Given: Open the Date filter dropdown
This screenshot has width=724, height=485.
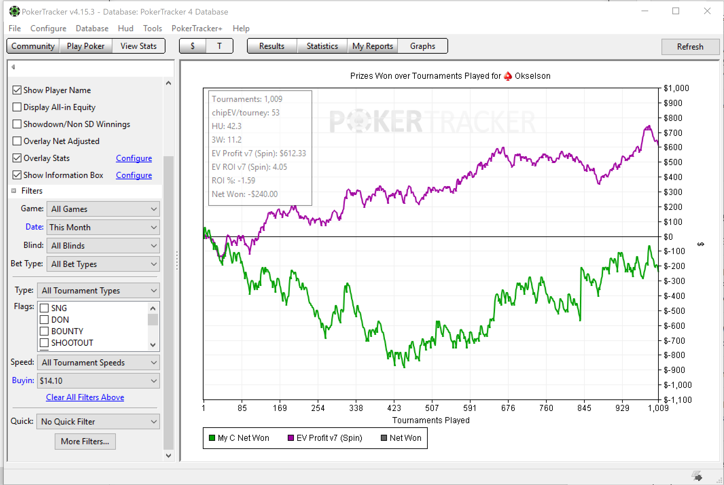Looking at the screenshot, I should pos(103,227).
